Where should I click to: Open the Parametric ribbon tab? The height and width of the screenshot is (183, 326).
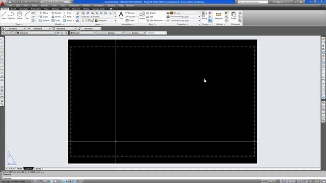36,9
